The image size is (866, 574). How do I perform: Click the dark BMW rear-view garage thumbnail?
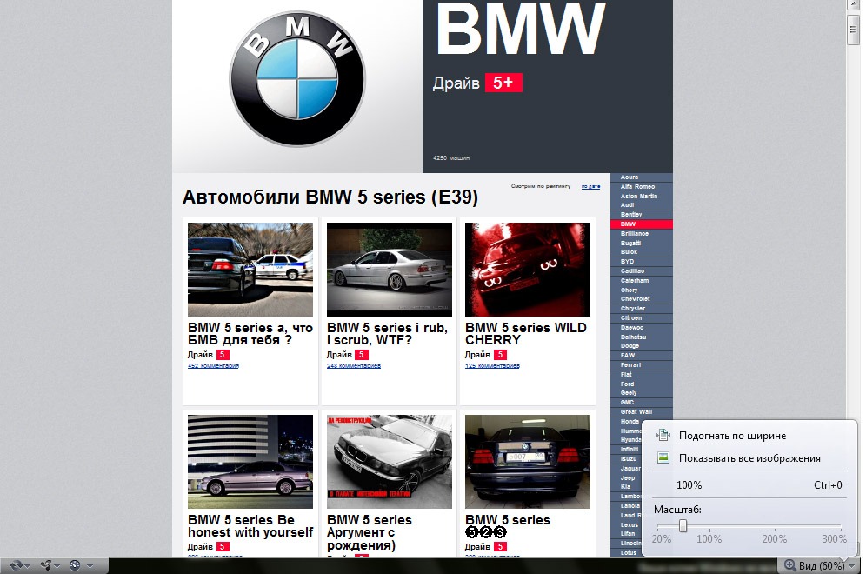528,462
